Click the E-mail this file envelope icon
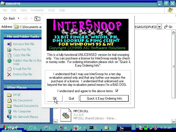 [x=9, y=69]
